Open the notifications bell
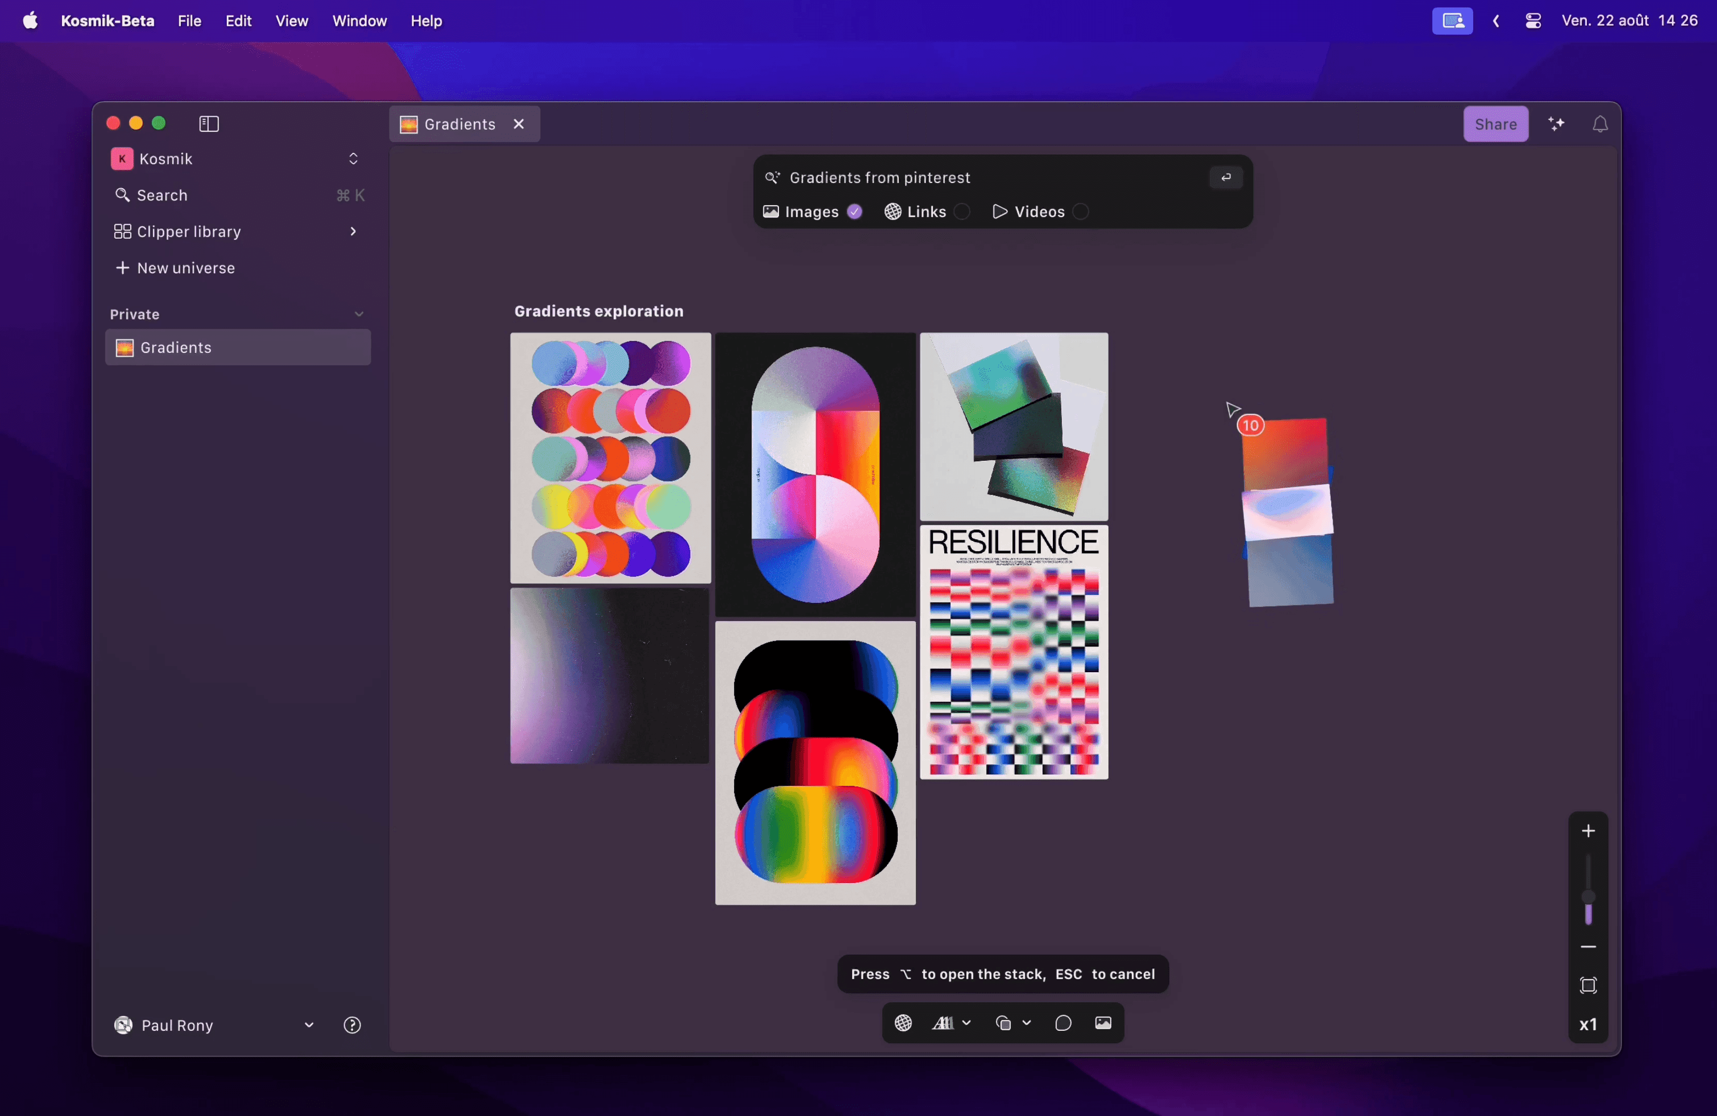1717x1116 pixels. (x=1600, y=124)
